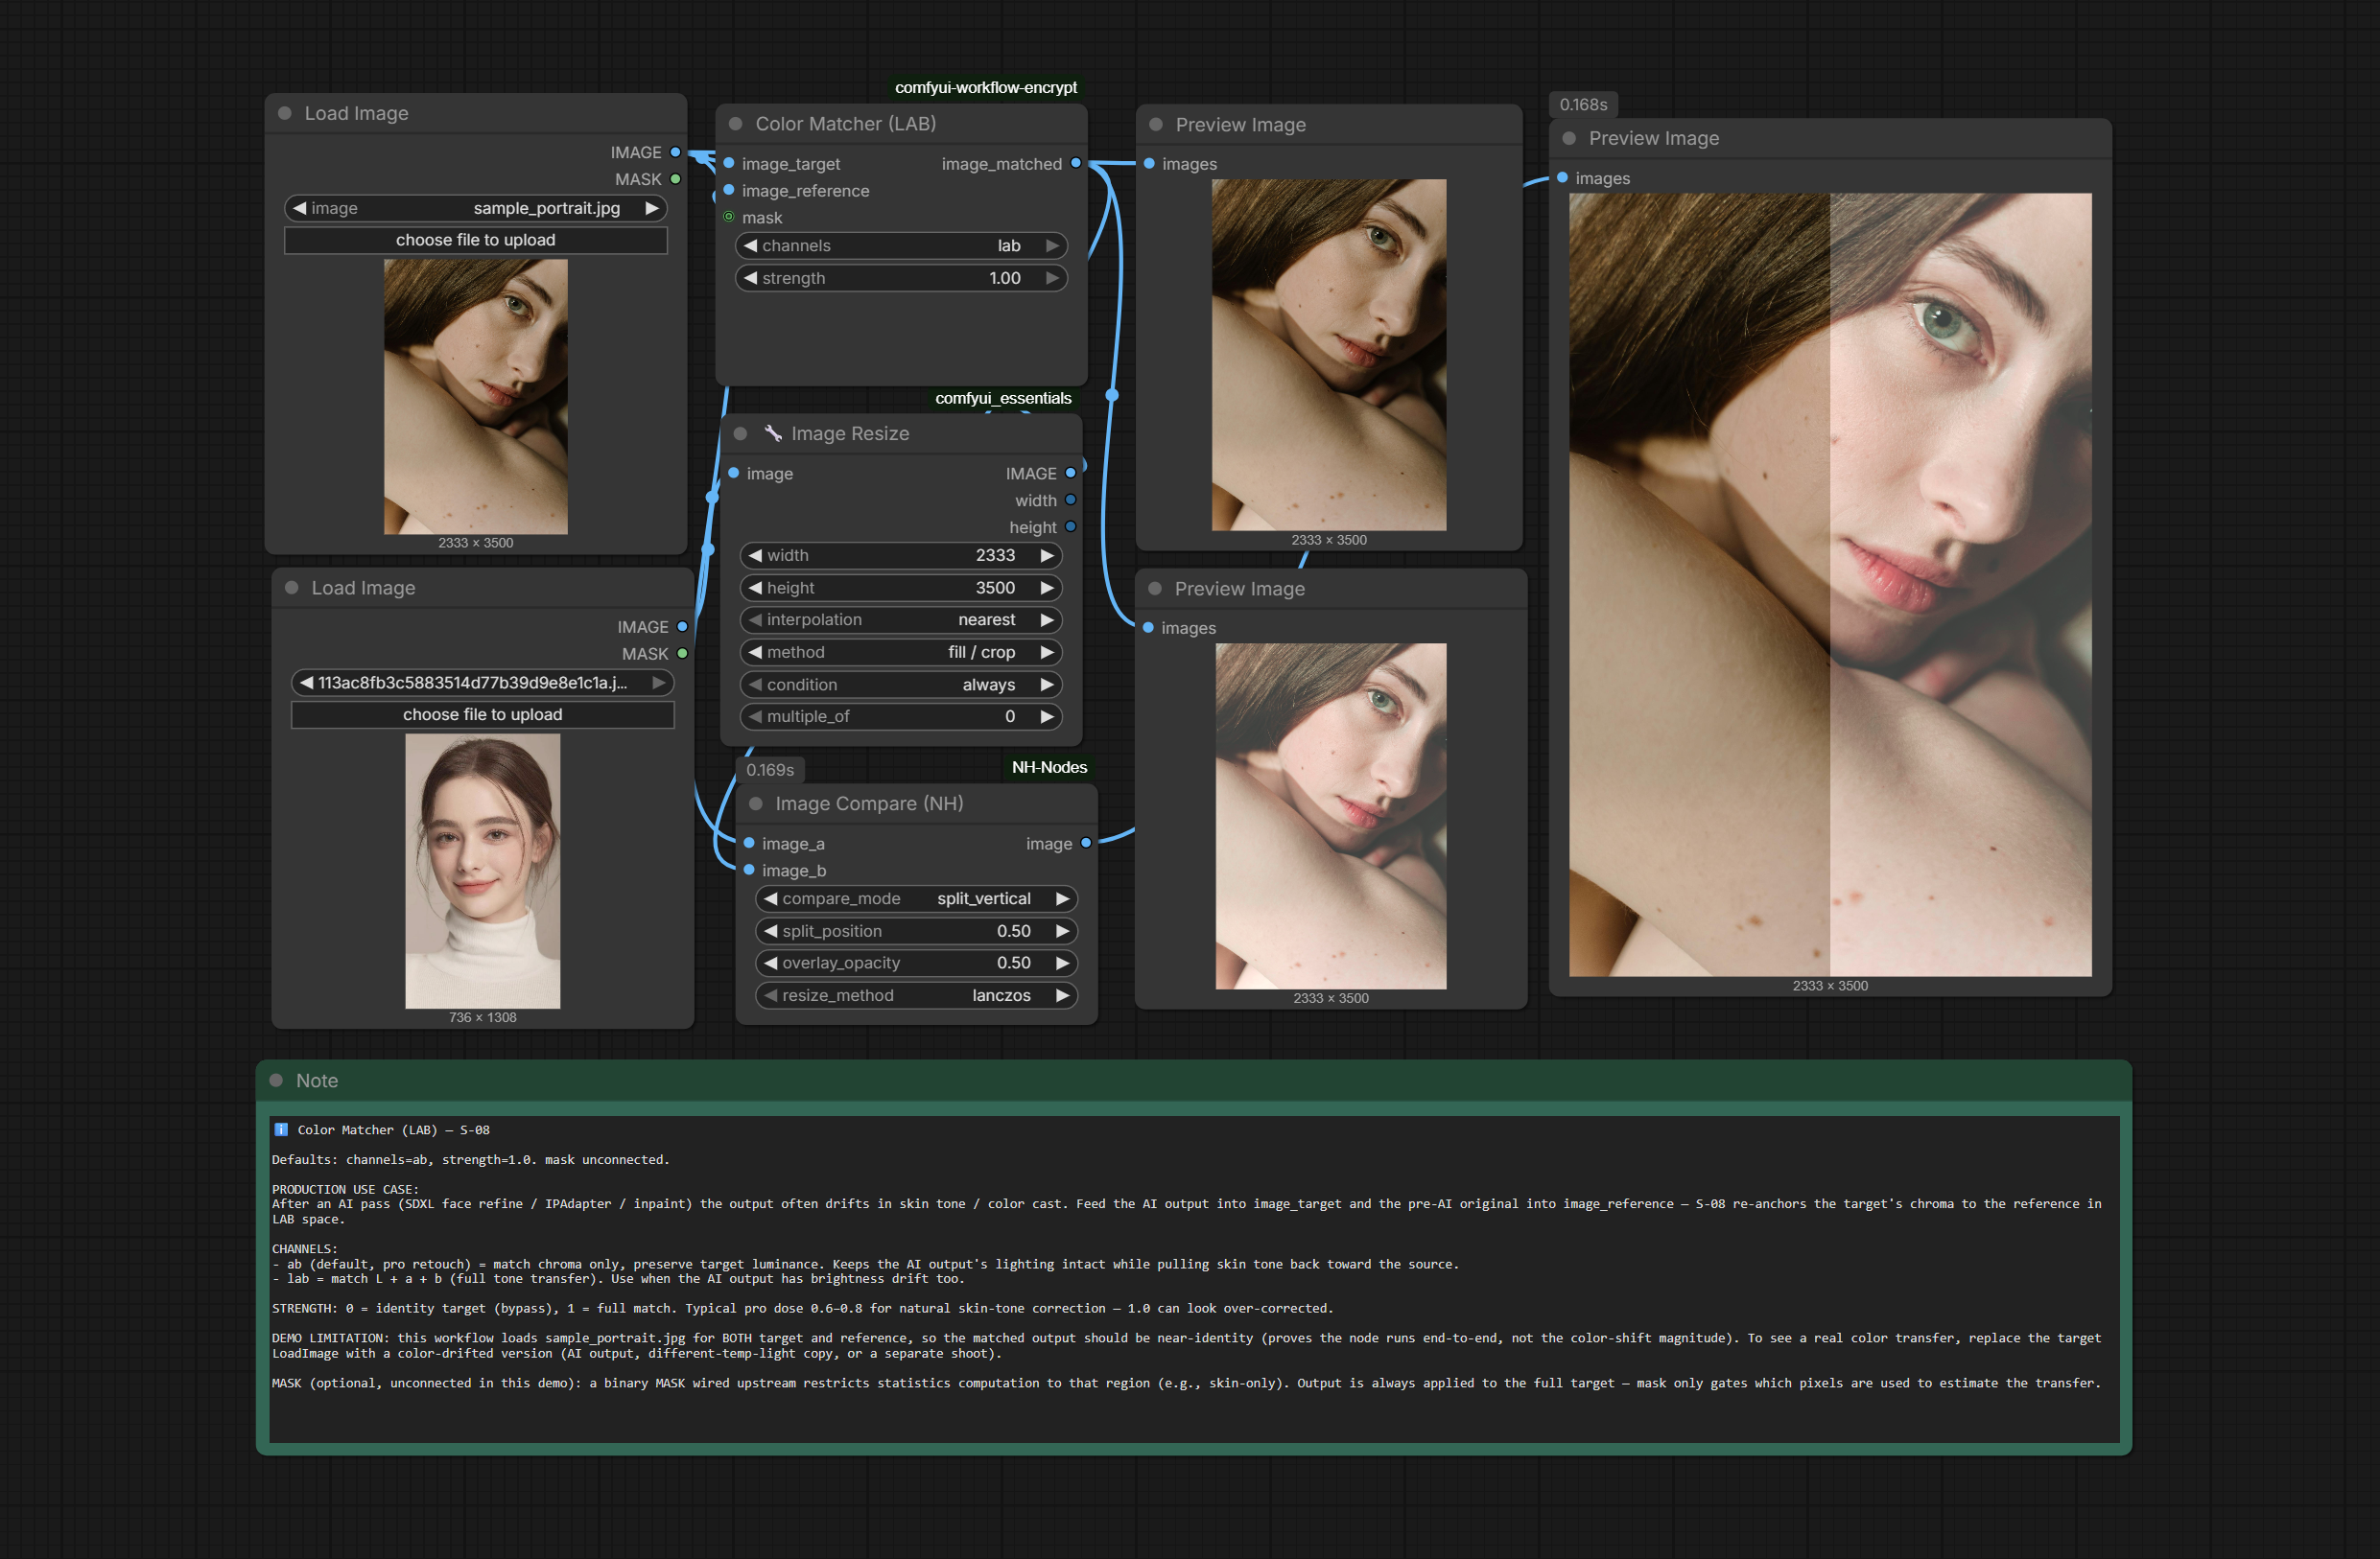Click the comfyui_essentials badge
Image resolution: width=2380 pixels, height=1559 pixels.
click(x=1003, y=398)
